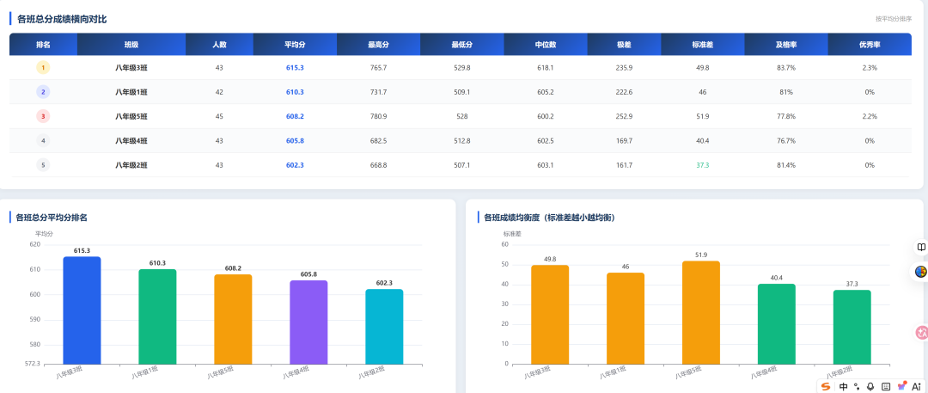The width and height of the screenshot is (928, 393).
Task: Click the rank 1 gold badge
Action: (x=43, y=68)
